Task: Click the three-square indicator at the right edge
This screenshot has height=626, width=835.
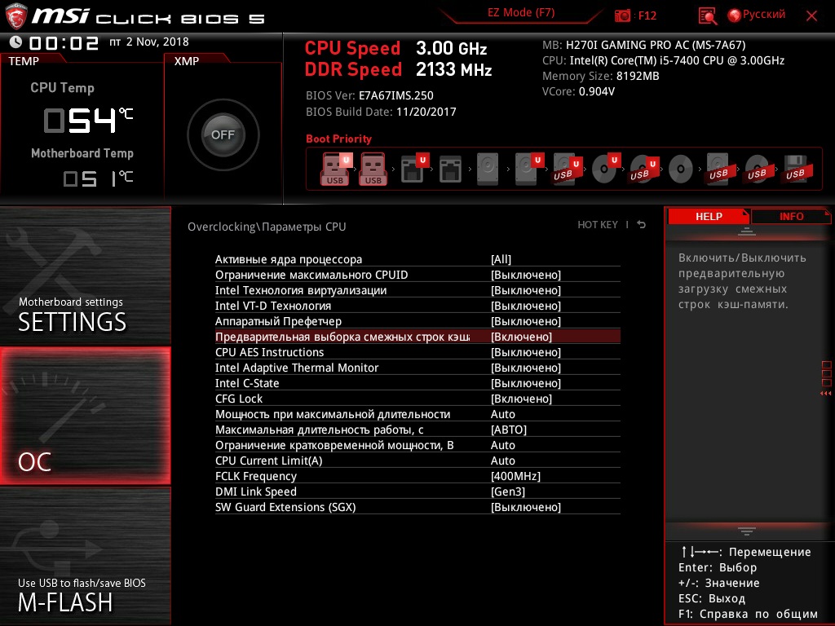Action: pos(827,373)
